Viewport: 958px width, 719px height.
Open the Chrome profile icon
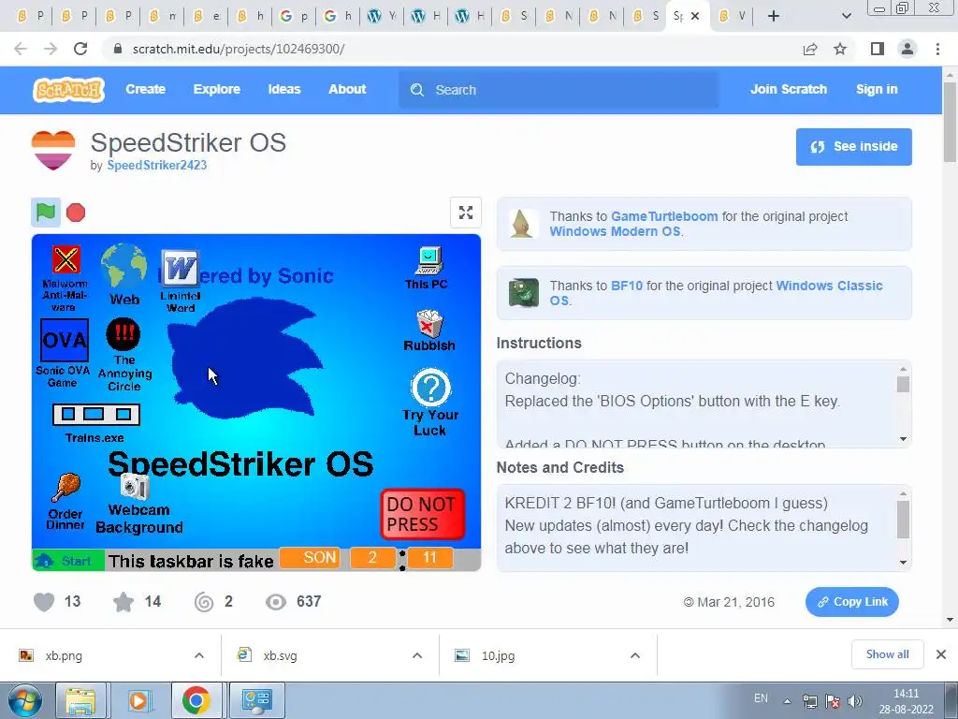pyautogui.click(x=907, y=49)
